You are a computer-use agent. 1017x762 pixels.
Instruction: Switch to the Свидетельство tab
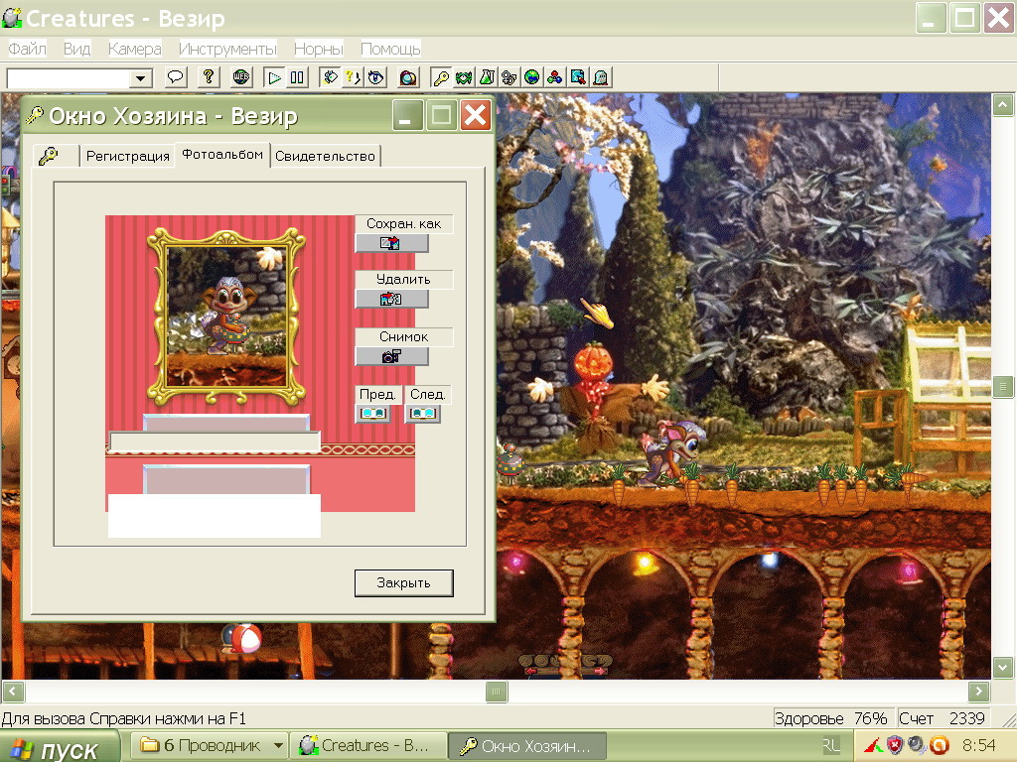(325, 156)
